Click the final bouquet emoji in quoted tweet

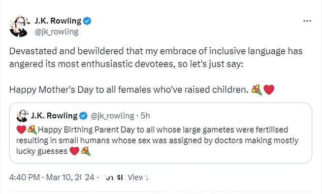tap(86, 151)
